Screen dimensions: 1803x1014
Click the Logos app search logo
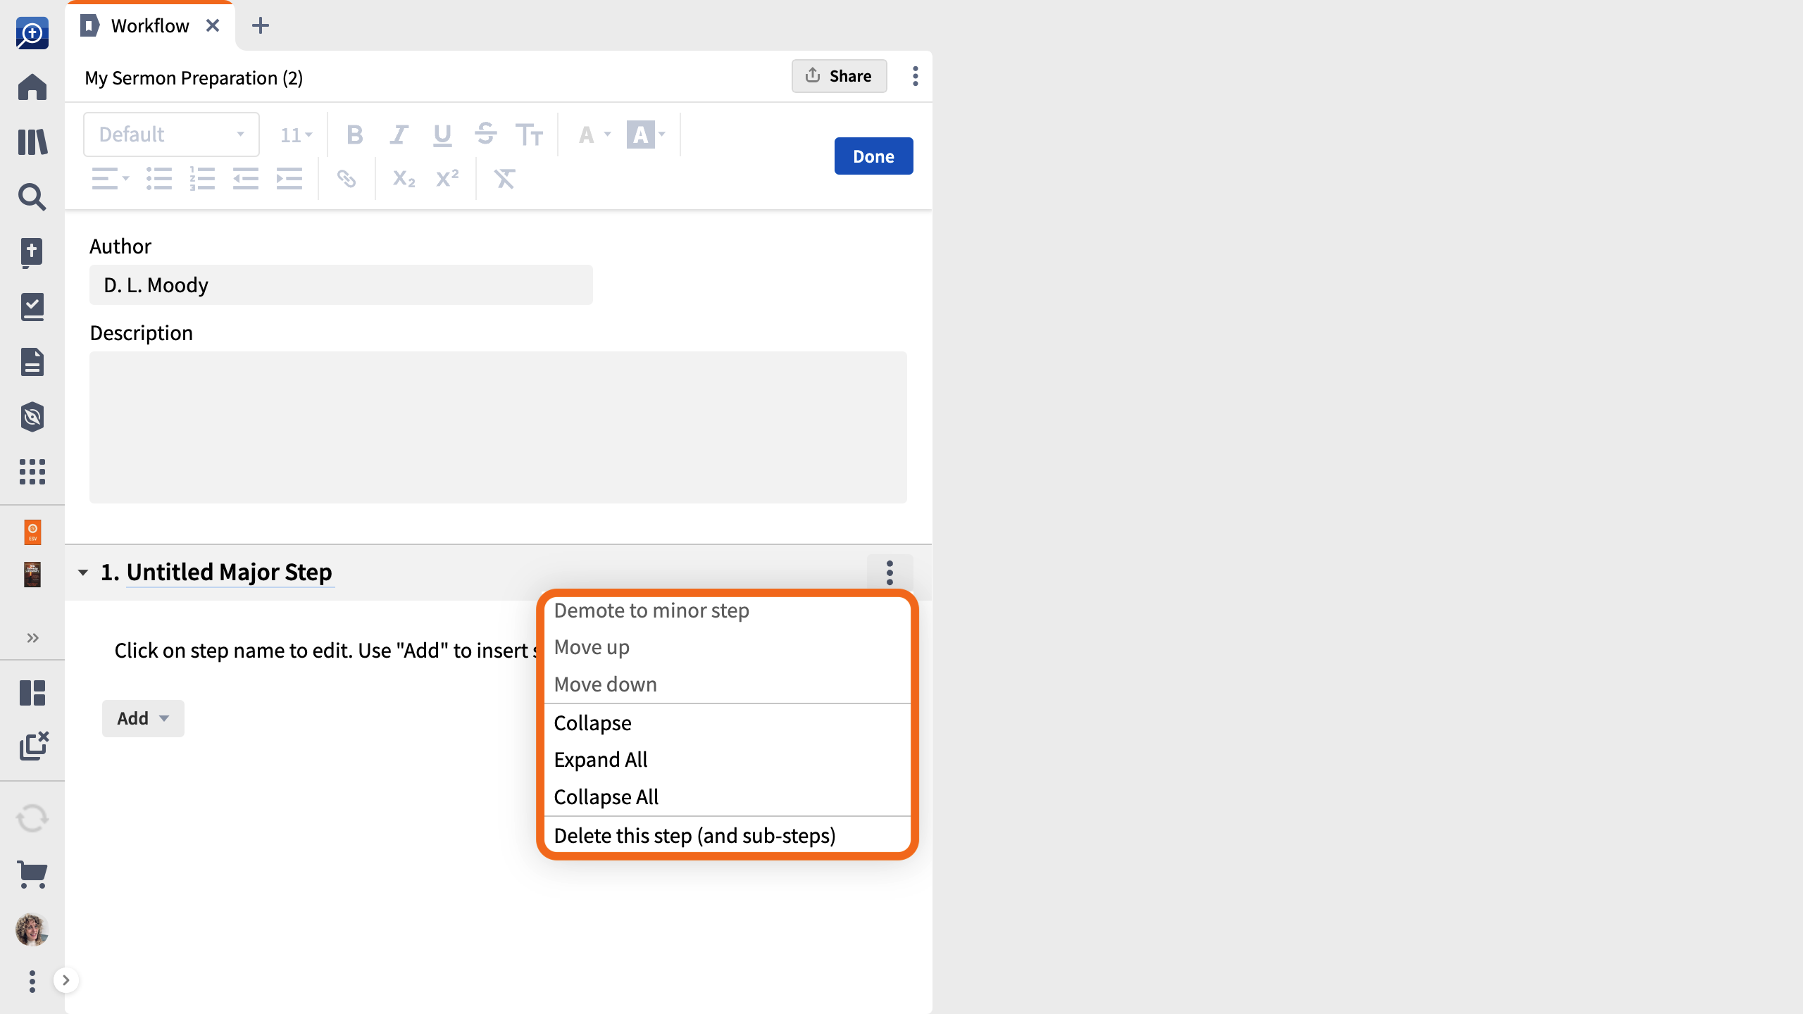click(x=32, y=32)
